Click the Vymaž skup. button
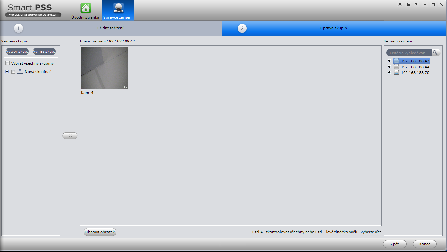 44,52
